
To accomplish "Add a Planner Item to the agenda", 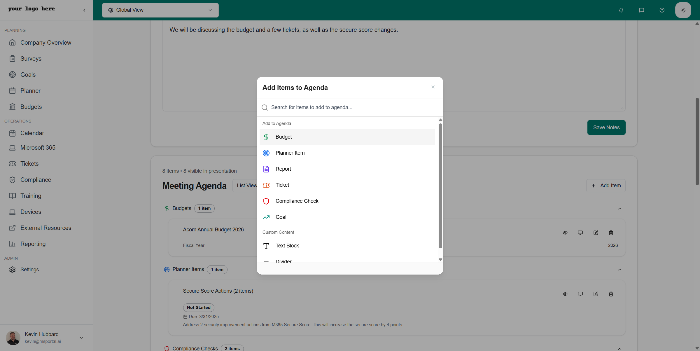I will coord(347,153).
